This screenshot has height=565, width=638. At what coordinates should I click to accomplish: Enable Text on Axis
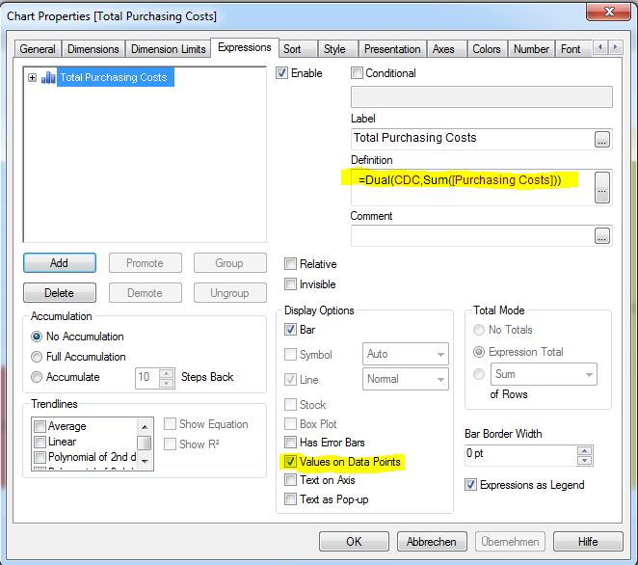290,480
